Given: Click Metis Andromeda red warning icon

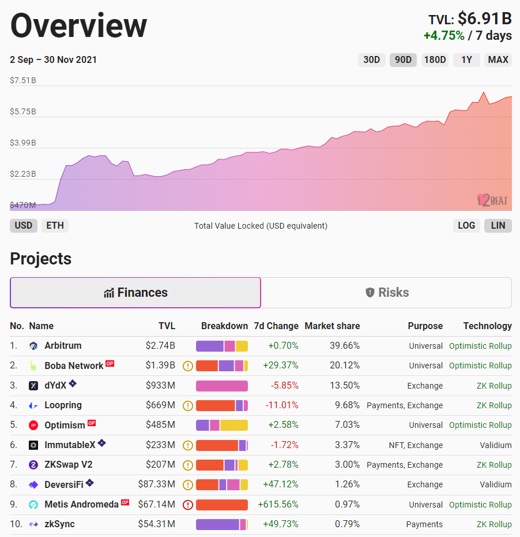Looking at the screenshot, I should coord(187,505).
